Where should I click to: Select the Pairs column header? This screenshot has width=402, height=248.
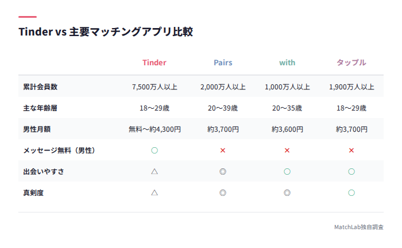(x=223, y=62)
